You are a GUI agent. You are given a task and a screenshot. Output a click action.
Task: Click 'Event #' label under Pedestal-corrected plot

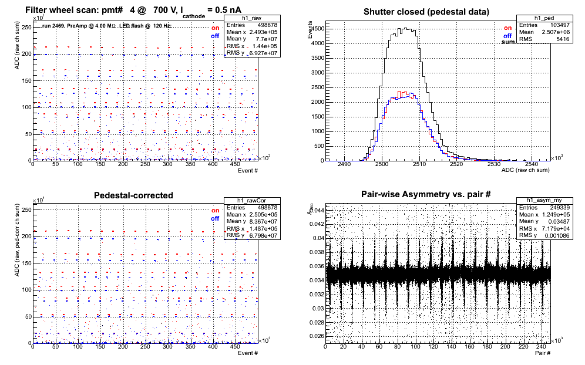[x=248, y=353]
